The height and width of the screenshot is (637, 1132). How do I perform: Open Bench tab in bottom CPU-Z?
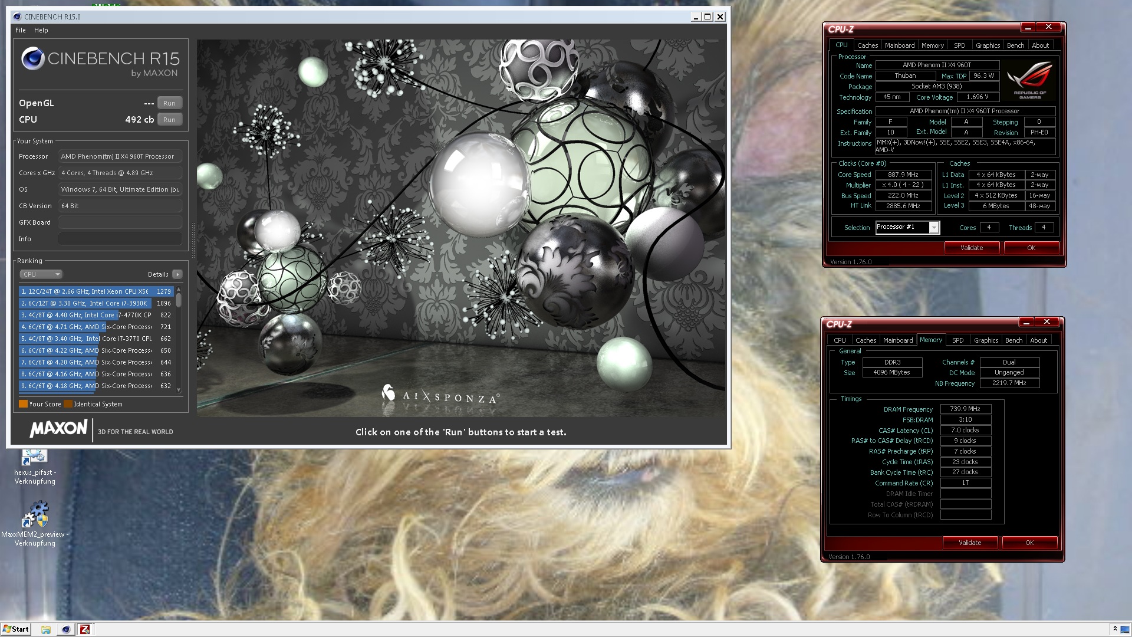click(1013, 340)
